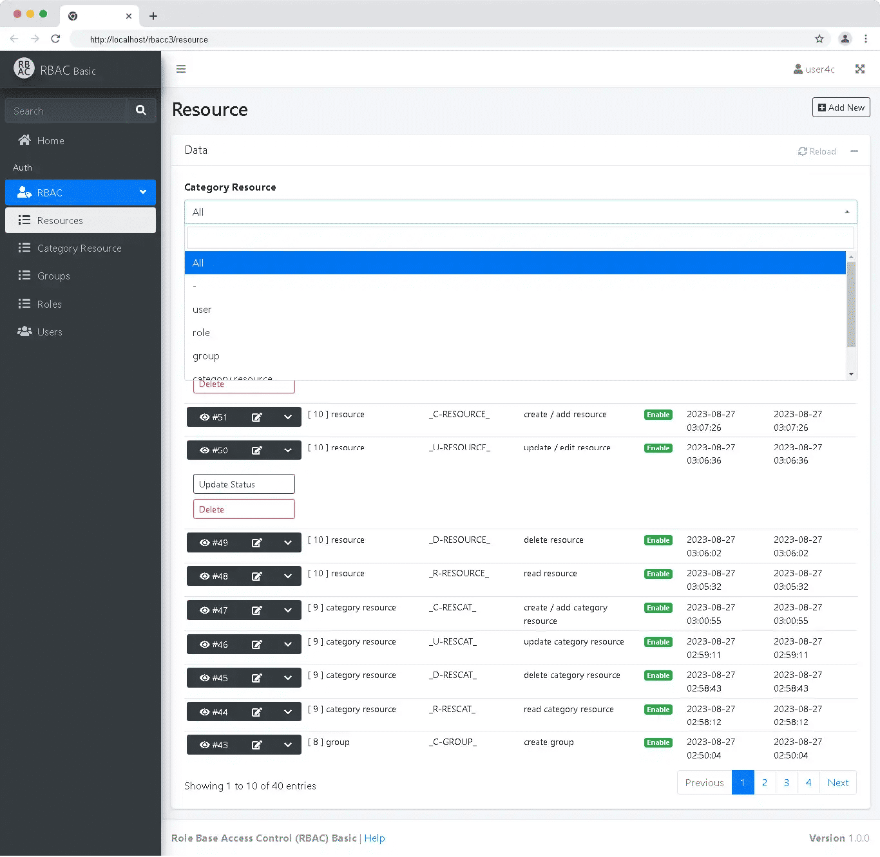
Task: Reload the browser page
Action: (55, 39)
